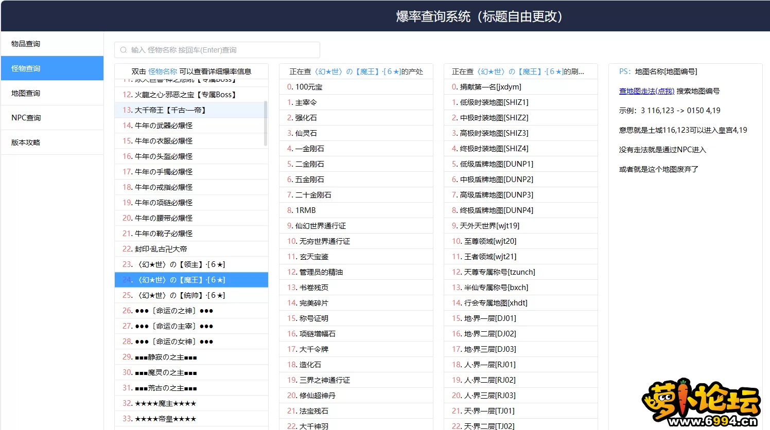
Task: Click drop item 2. 强化石
Action: (356, 118)
